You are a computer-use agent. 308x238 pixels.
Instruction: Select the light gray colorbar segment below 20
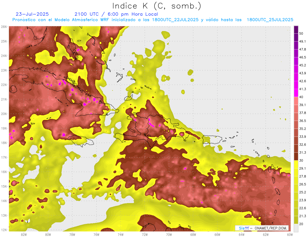(296, 228)
